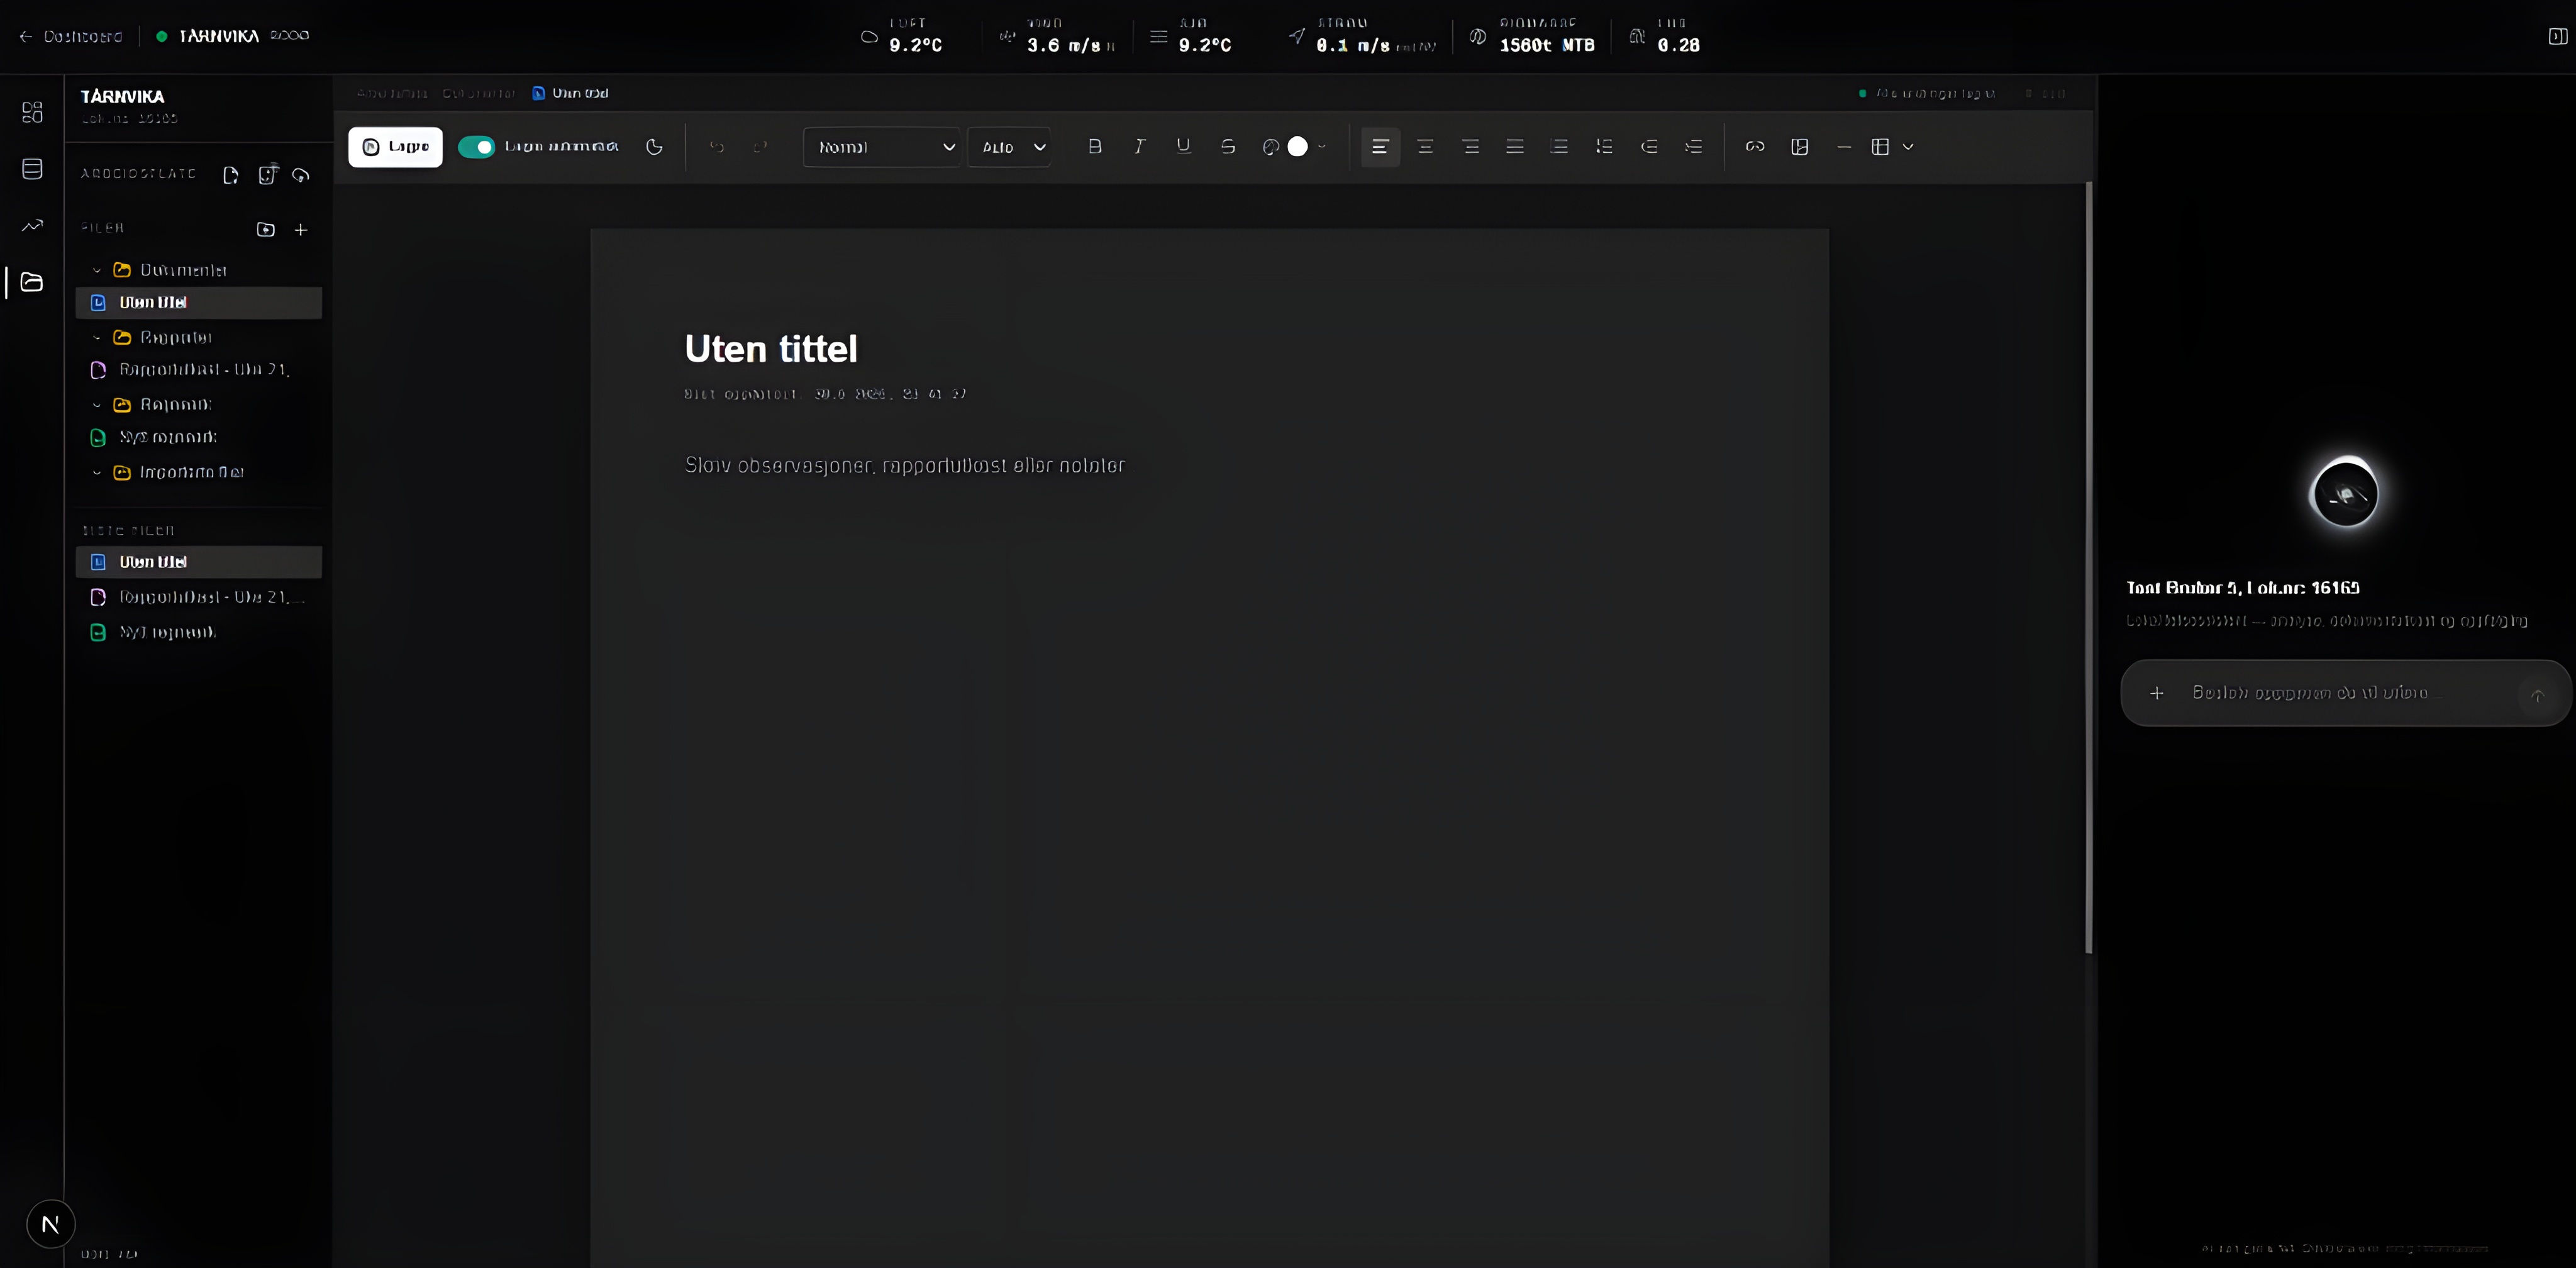2576x1268 pixels.
Task: Open the chevron next to the table icon
Action: pos(1908,147)
